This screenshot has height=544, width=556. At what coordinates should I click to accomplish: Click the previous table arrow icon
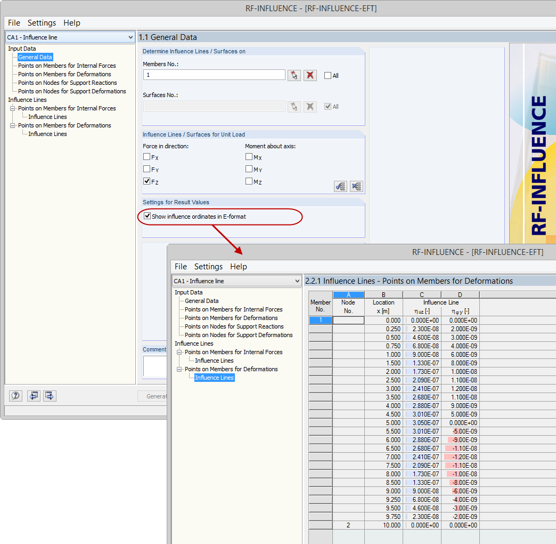click(34, 396)
